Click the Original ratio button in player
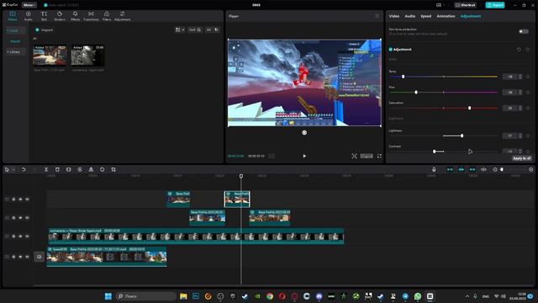The image size is (538, 303). [x=367, y=156]
